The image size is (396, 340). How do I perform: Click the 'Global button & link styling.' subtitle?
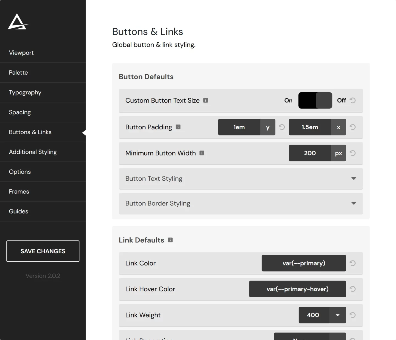[x=154, y=45]
